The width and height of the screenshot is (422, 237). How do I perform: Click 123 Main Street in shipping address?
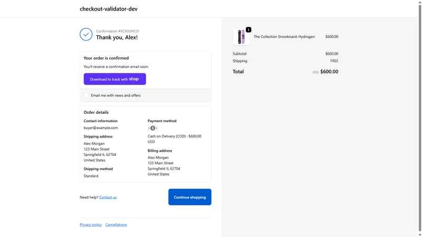pos(97,149)
